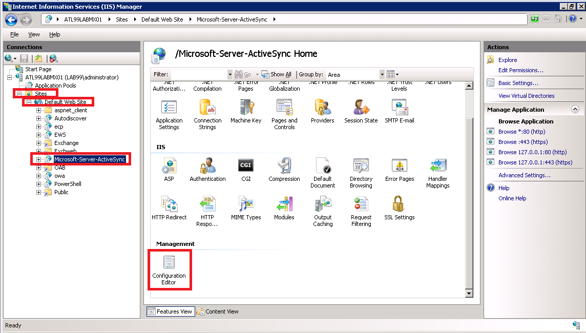Expand the Microsoft-Server-ActiveSync node
The width and height of the screenshot is (586, 333).
click(38, 160)
